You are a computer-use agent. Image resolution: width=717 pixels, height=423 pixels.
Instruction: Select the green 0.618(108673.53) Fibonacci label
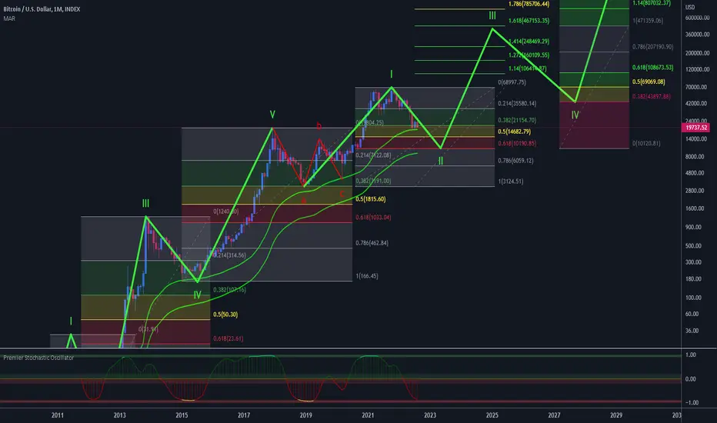click(x=653, y=67)
